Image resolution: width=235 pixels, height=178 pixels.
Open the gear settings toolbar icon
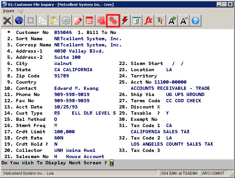coord(66,21)
